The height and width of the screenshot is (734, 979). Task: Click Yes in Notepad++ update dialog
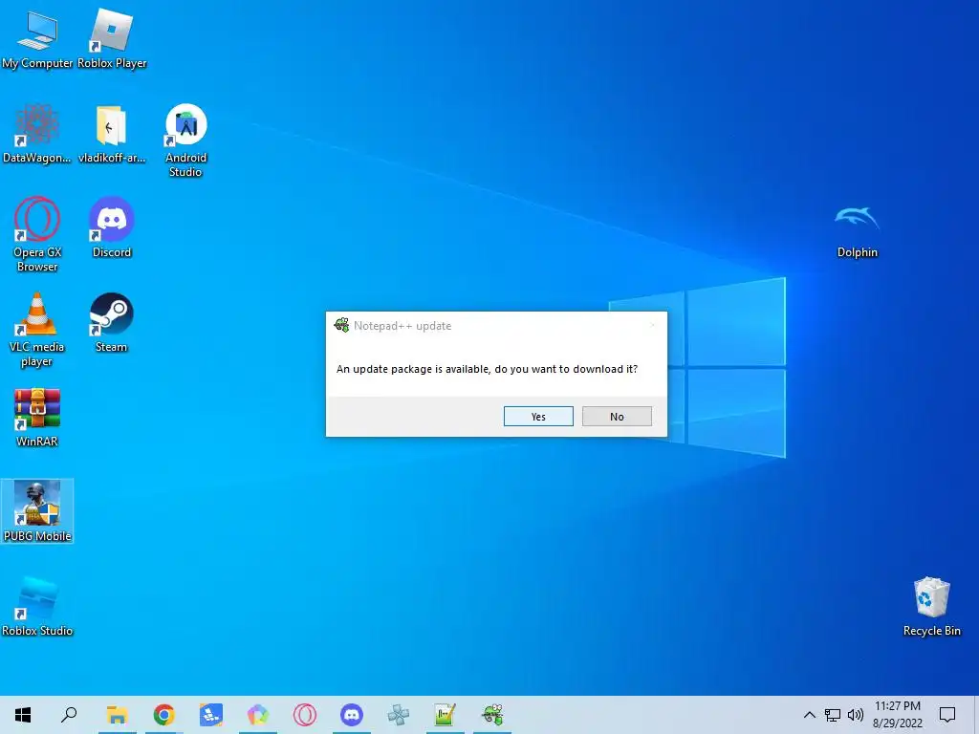(x=538, y=417)
